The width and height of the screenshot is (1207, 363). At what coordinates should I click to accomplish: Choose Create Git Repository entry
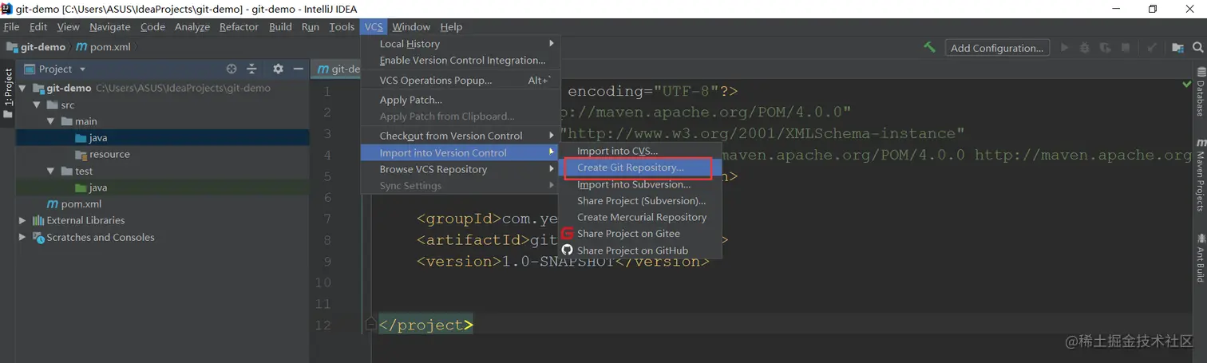pos(640,168)
